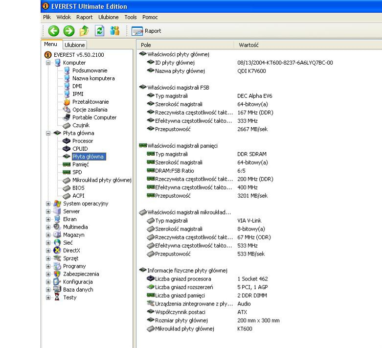Click the CPUID chip icon
Viewport: 382px width, 348px height.
tap(67, 149)
